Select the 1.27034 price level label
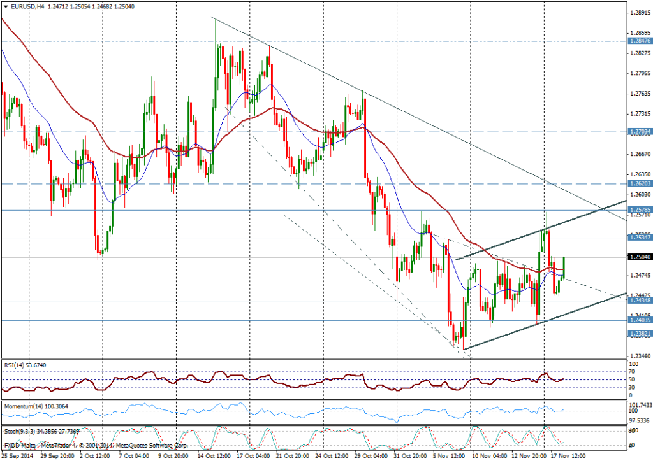 tap(640, 132)
